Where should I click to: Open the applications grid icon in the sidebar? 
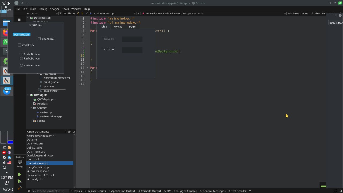[20, 19]
